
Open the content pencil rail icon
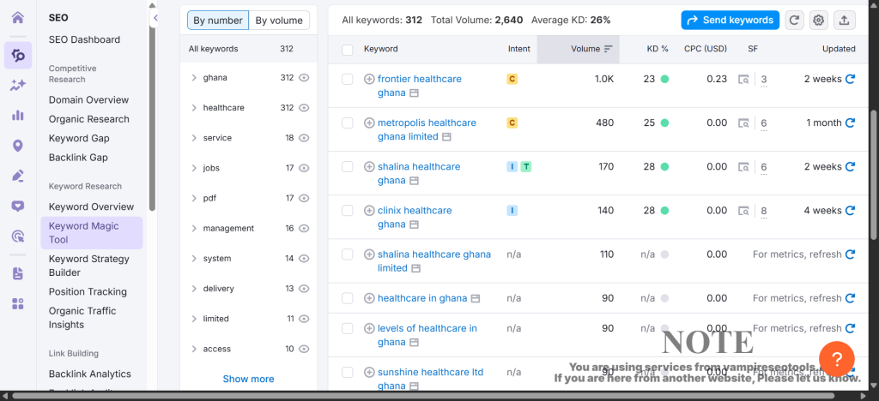click(18, 177)
